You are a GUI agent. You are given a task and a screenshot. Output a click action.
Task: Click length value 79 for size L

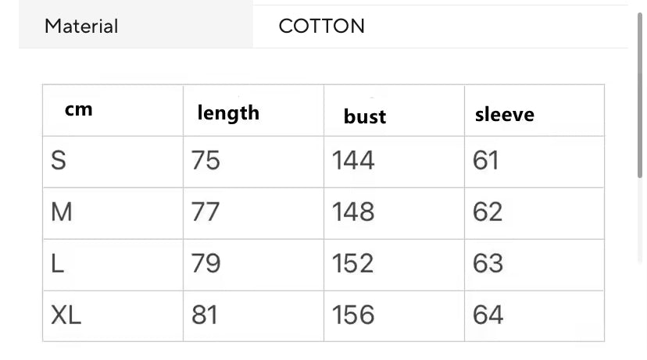206,263
